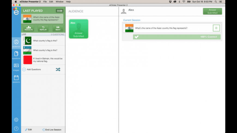Click the AUDIENCE panel heading
The height and width of the screenshot is (133, 237).
click(76, 11)
